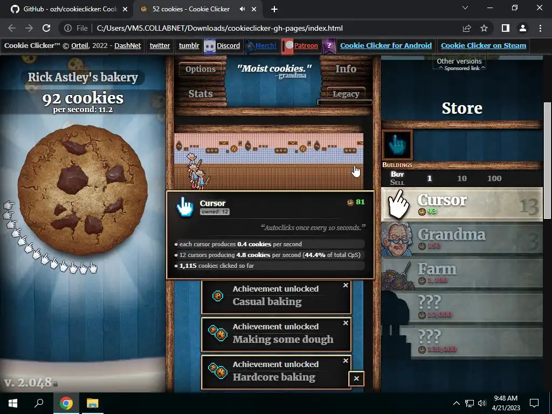Dismiss the Making some dough achievement
Viewport: 552px width, 414px height.
point(346,323)
